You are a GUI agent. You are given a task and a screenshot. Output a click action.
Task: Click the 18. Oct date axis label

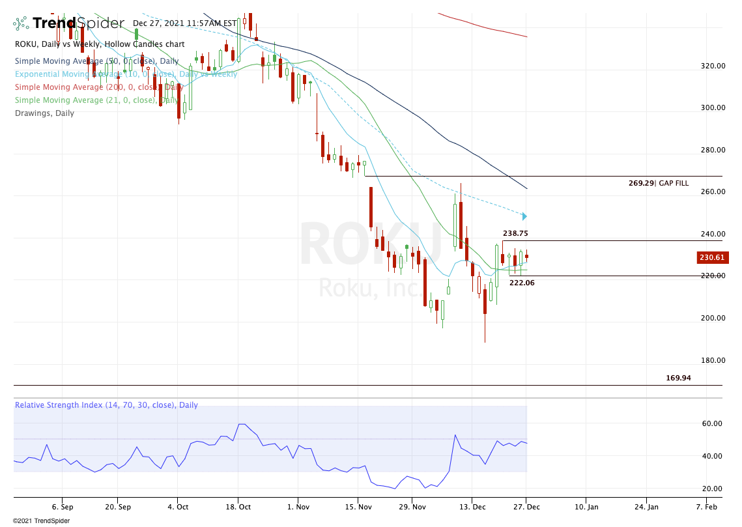coord(238,507)
